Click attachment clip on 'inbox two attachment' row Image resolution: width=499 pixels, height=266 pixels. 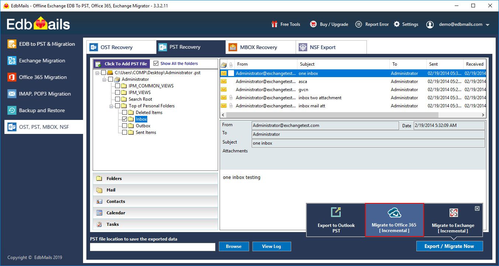[x=231, y=98]
